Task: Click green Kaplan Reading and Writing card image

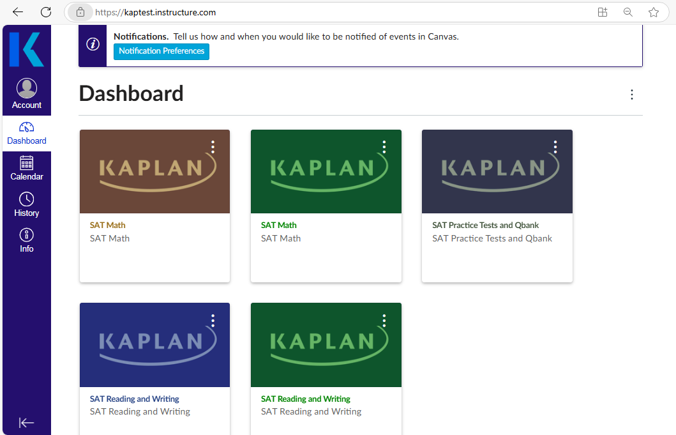Action: (326, 345)
